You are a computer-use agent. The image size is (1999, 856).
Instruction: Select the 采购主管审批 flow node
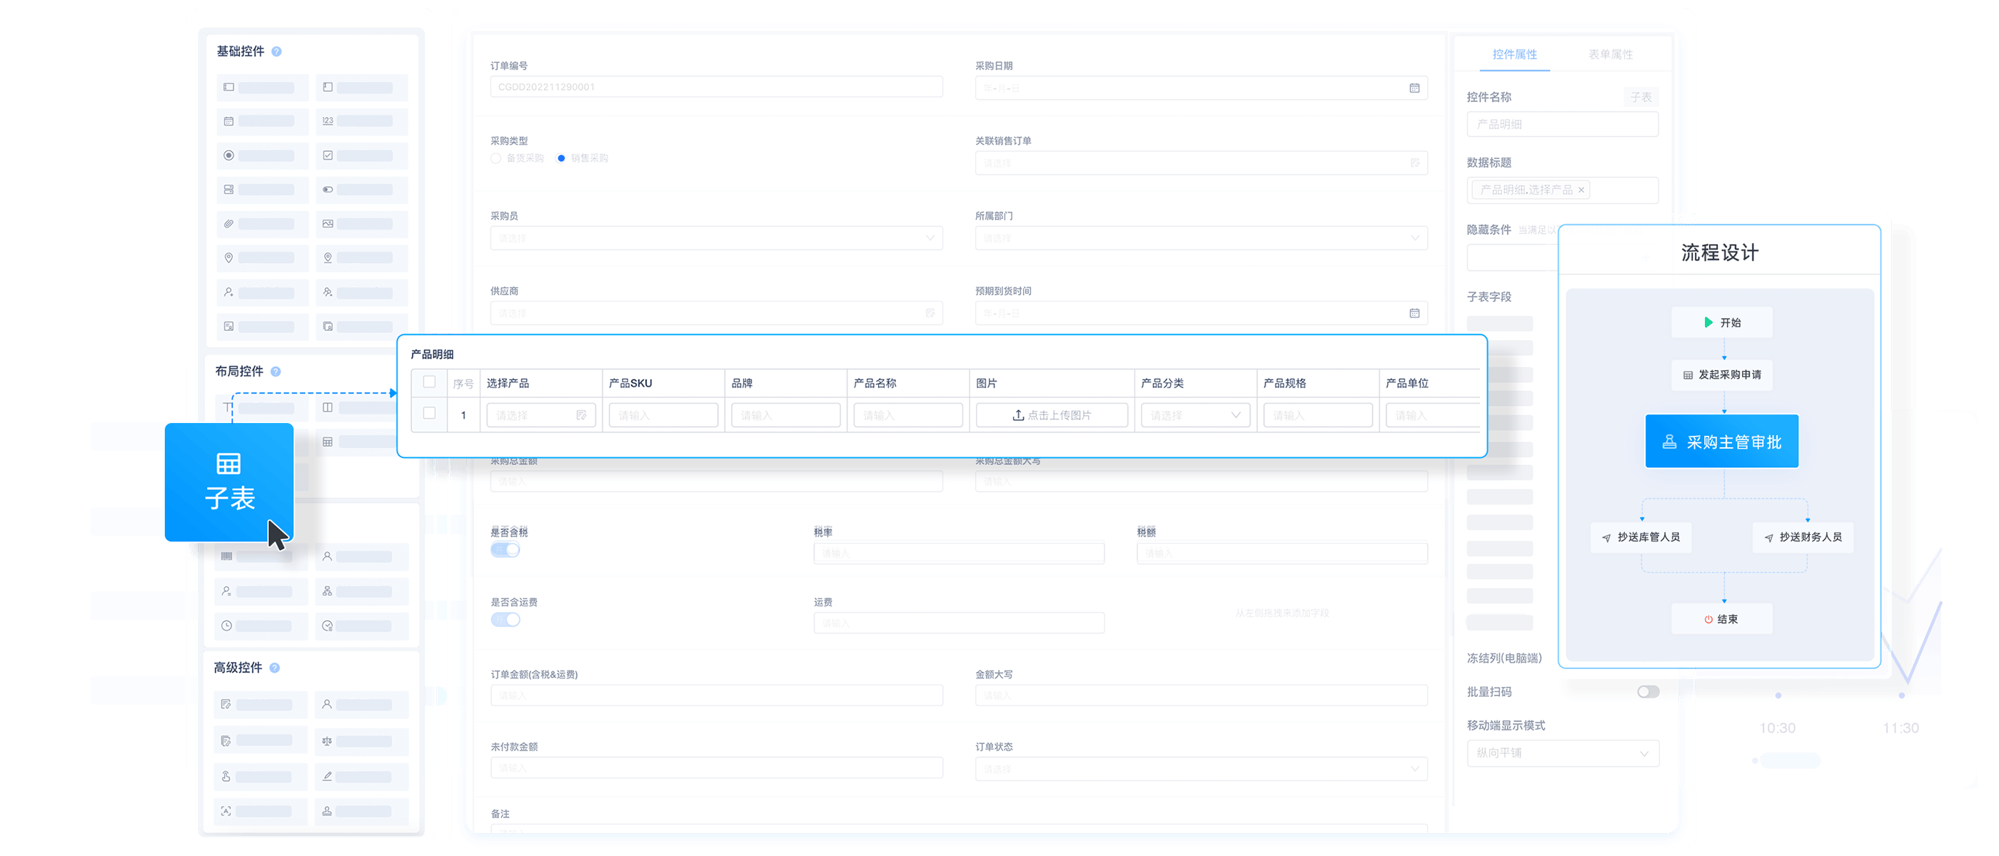[x=1721, y=442]
